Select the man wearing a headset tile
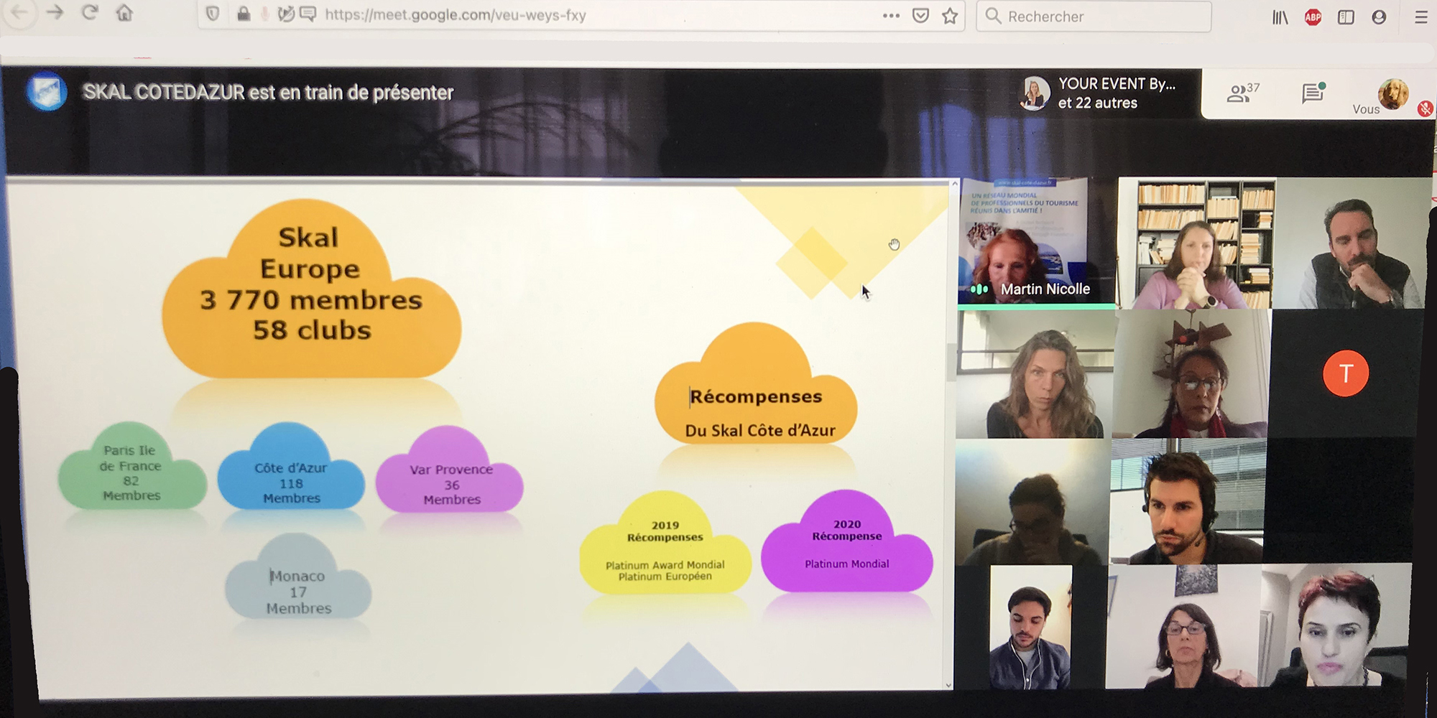This screenshot has width=1437, height=718. tap(1188, 501)
